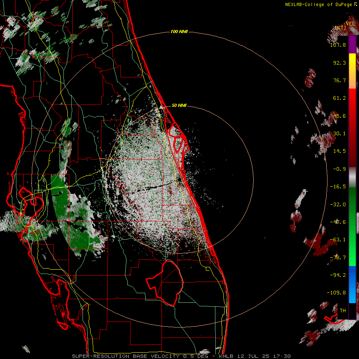Screen dimensions: 359x359
Task: Click the 76.7 scale value
Action: [x=339, y=80]
